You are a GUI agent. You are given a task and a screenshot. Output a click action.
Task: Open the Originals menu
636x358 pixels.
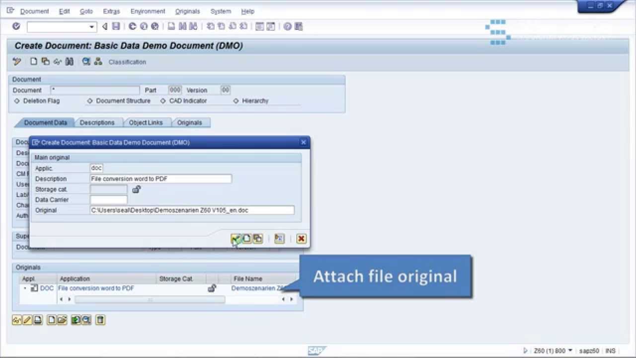pyautogui.click(x=187, y=11)
